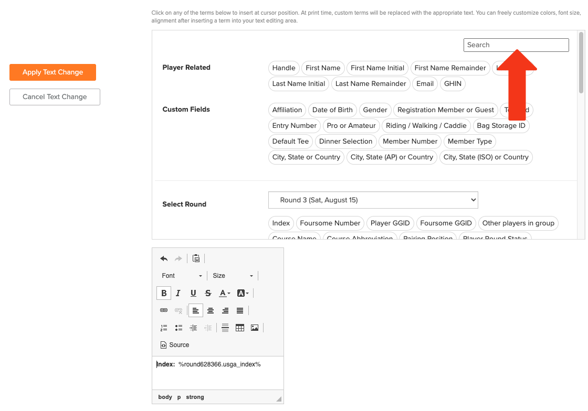Click the Undo arrow in editor toolbar
Image resolution: width=588 pixels, height=411 pixels.
point(164,258)
